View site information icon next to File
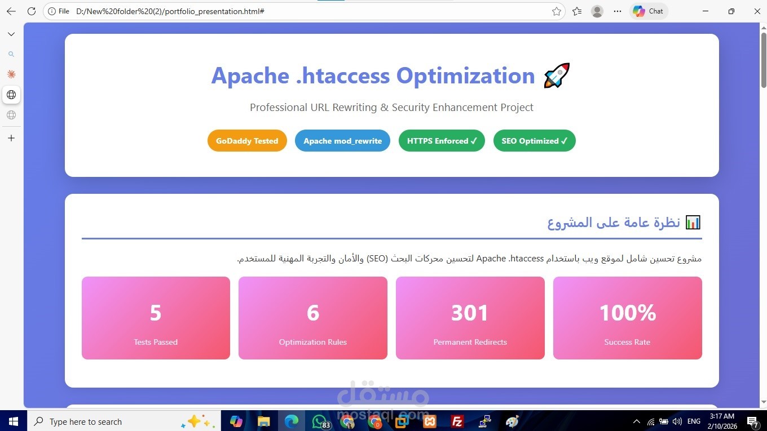Screen dimensions: 767x431 click(52, 11)
